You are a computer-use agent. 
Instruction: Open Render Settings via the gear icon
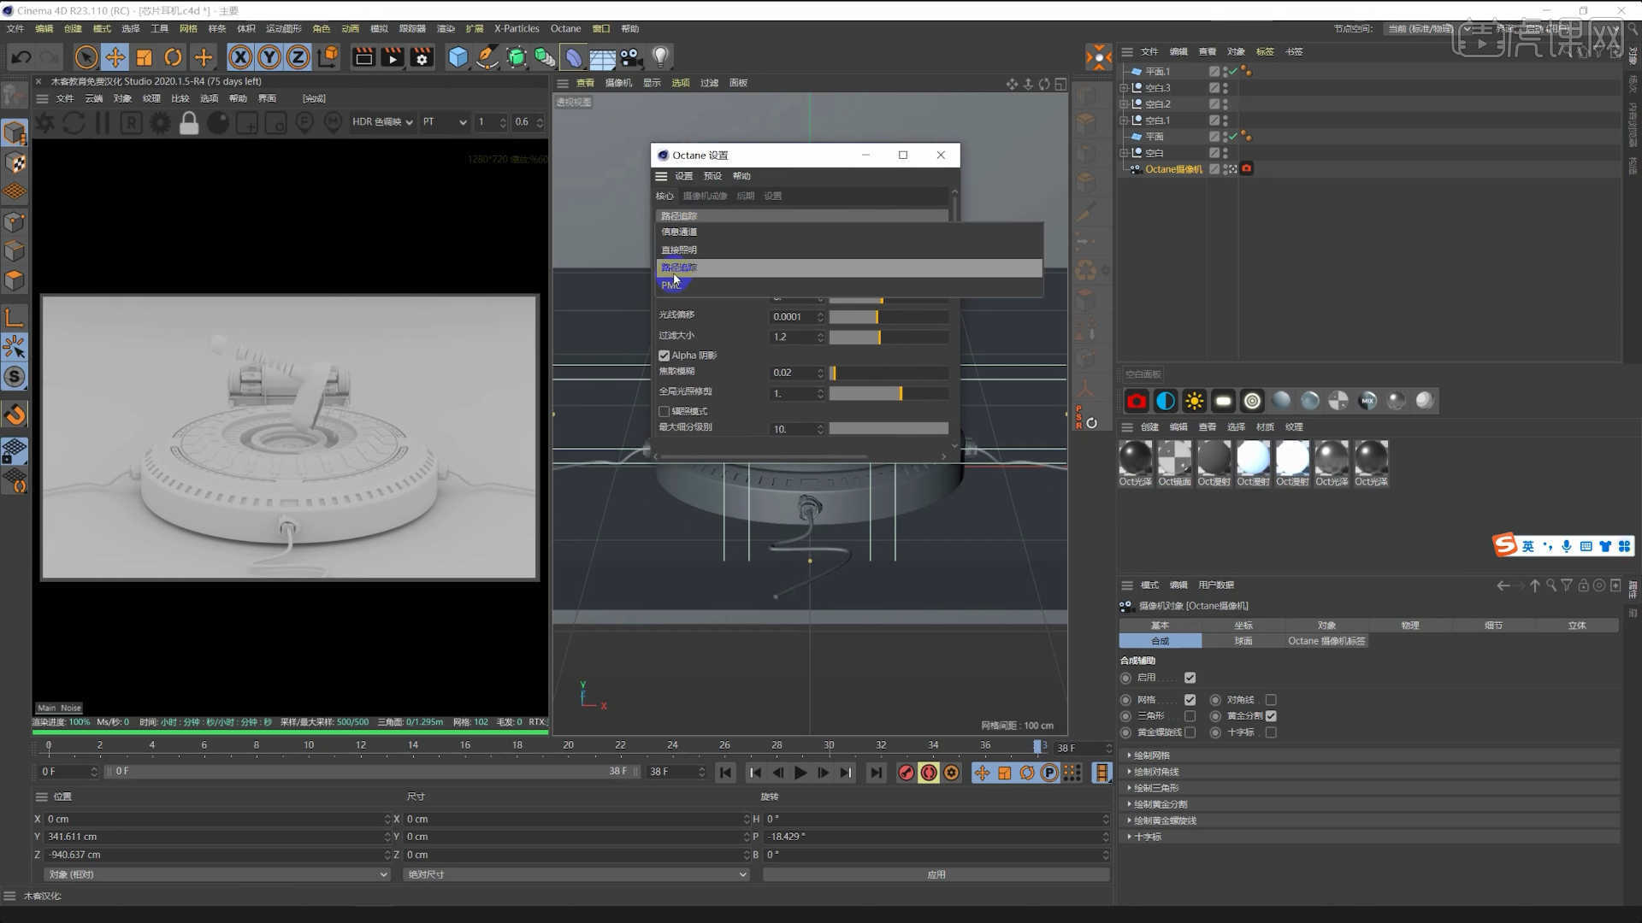(421, 57)
